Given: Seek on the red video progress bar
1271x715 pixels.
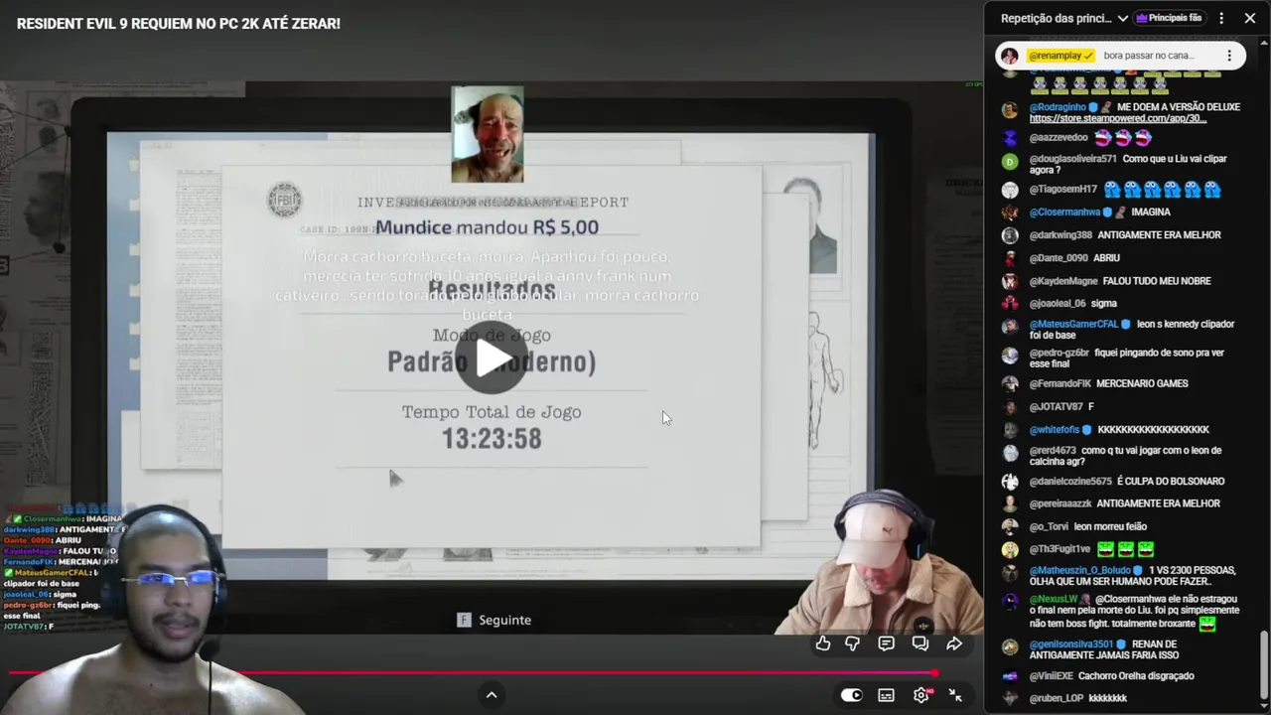Looking at the screenshot, I should [x=472, y=673].
